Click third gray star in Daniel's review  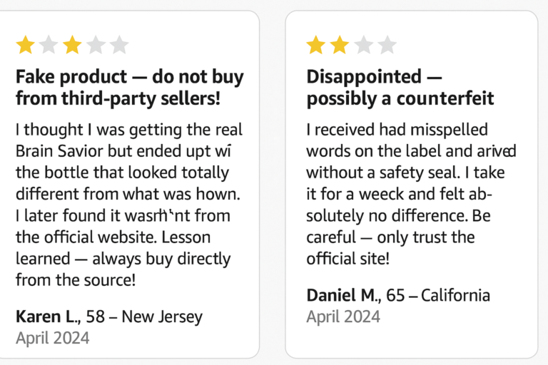coord(364,45)
